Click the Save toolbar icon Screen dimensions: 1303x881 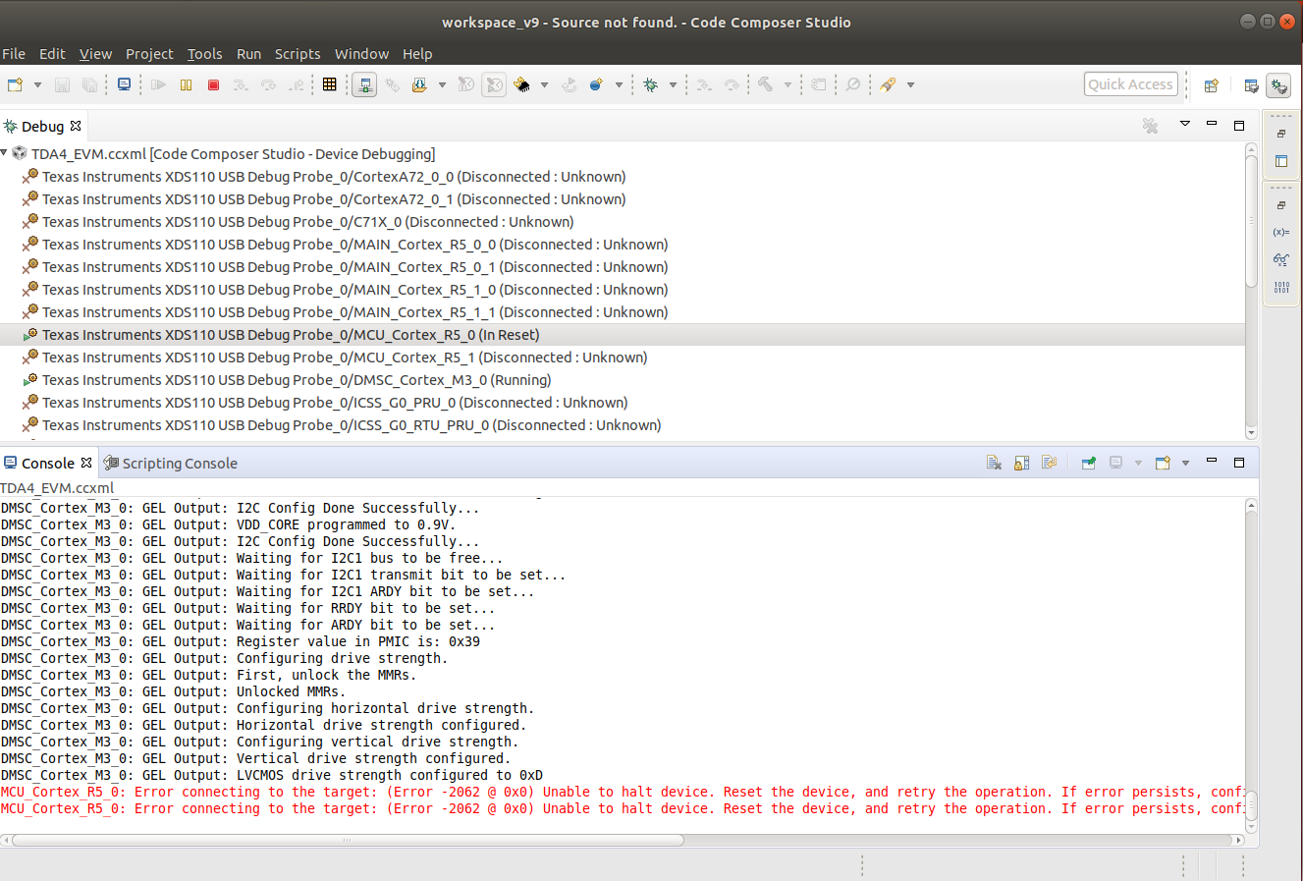62,85
